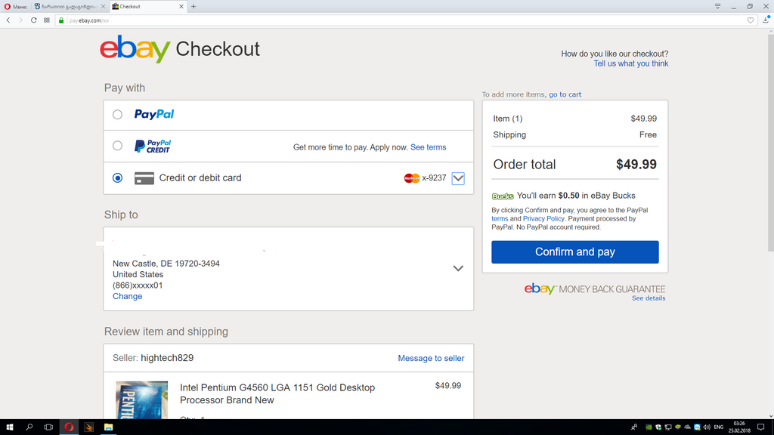This screenshot has height=435, width=774.
Task: Switch to the Checkout tab
Action: point(147,6)
